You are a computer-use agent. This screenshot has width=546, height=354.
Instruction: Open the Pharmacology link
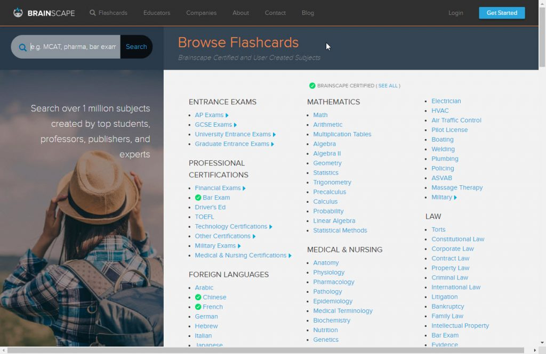pos(333,282)
